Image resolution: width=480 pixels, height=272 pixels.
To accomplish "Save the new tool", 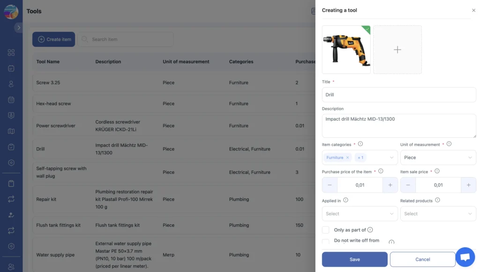I will point(354,259).
